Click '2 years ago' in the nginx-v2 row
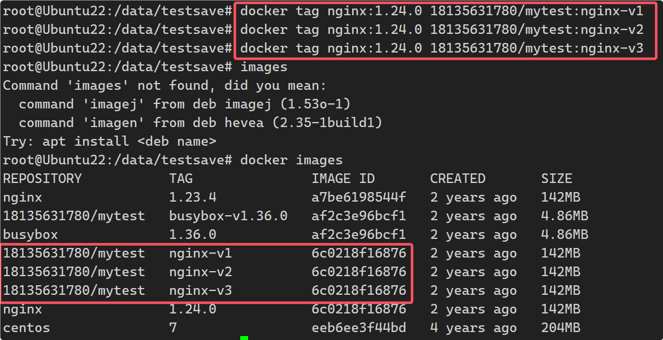Image resolution: width=663 pixels, height=340 pixels. click(473, 272)
